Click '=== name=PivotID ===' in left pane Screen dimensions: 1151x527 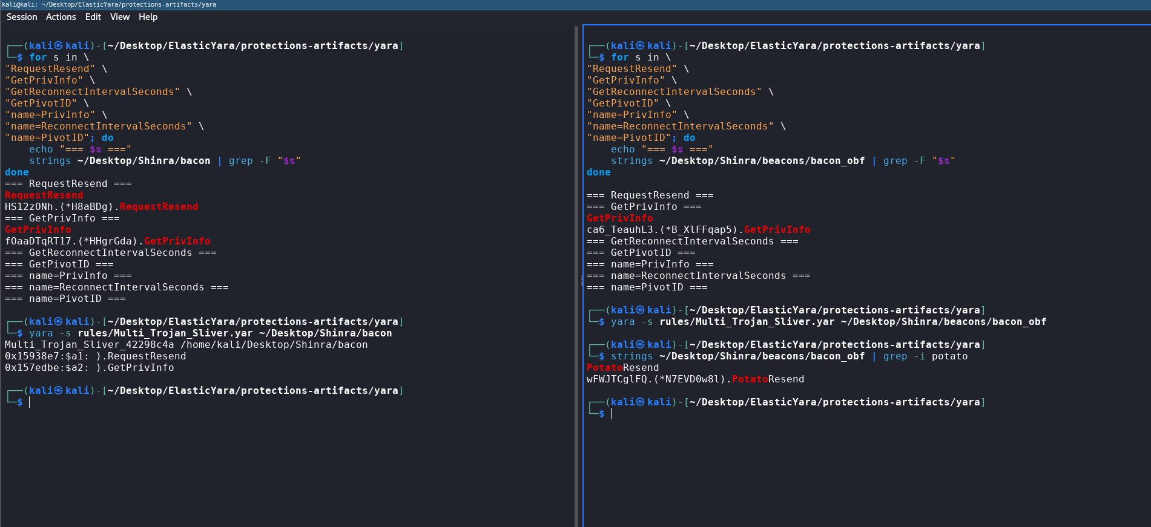coord(65,299)
